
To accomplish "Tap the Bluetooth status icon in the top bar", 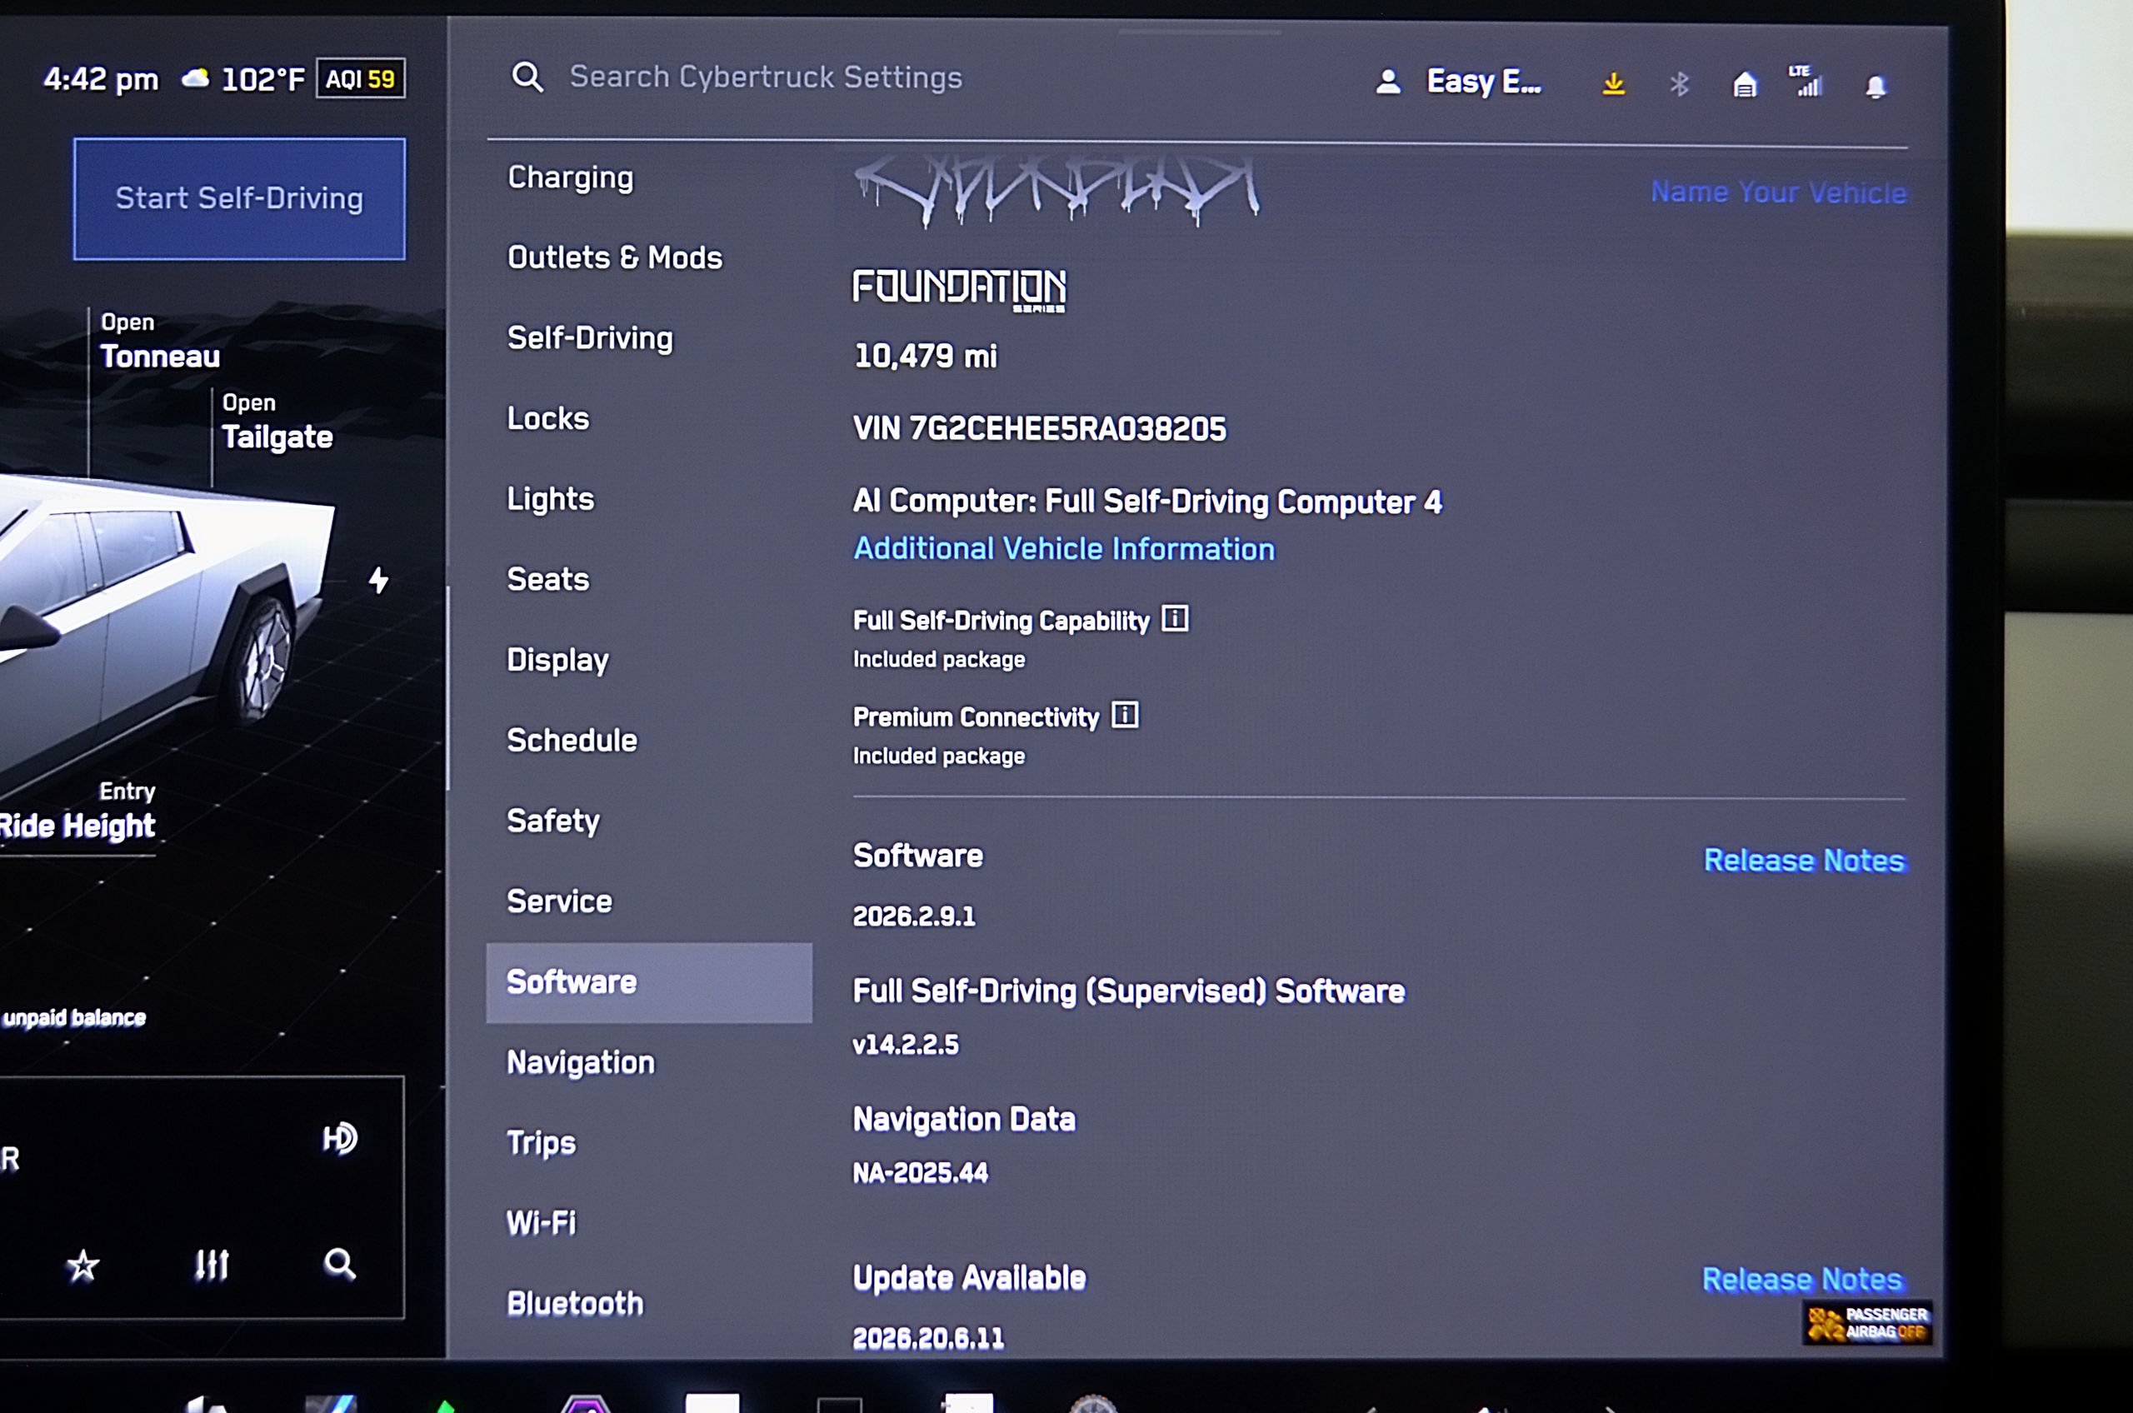I will point(1679,85).
